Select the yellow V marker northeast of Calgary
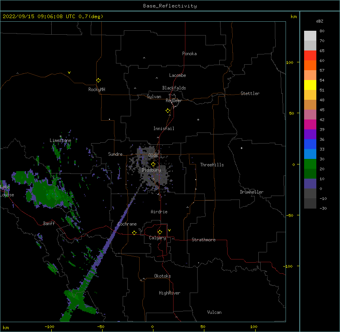The image size is (340, 332). pyautogui.click(x=169, y=230)
